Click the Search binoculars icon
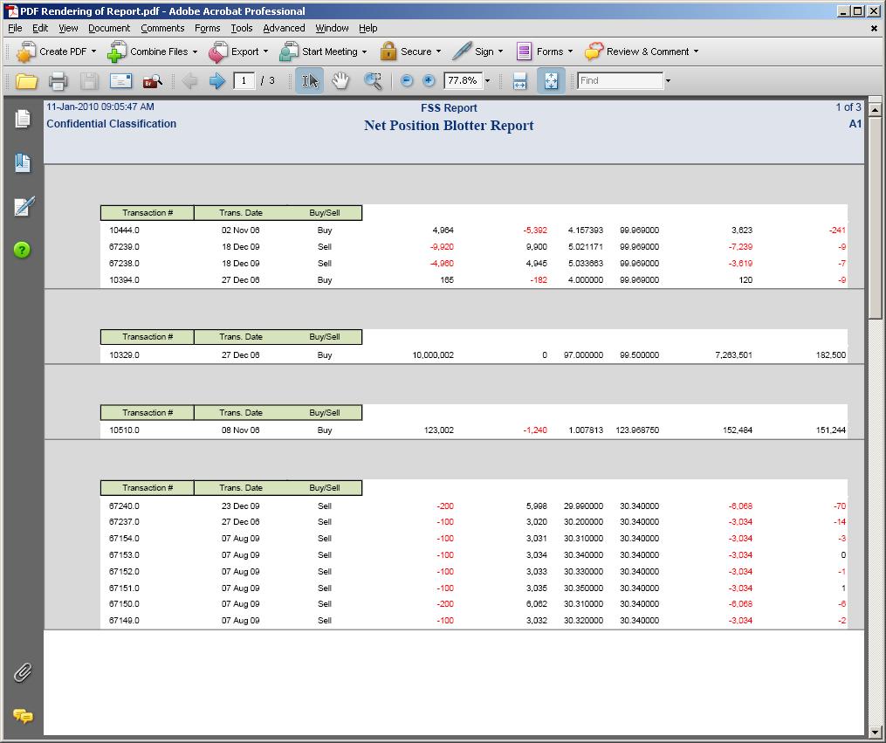886x743 pixels. (152, 81)
